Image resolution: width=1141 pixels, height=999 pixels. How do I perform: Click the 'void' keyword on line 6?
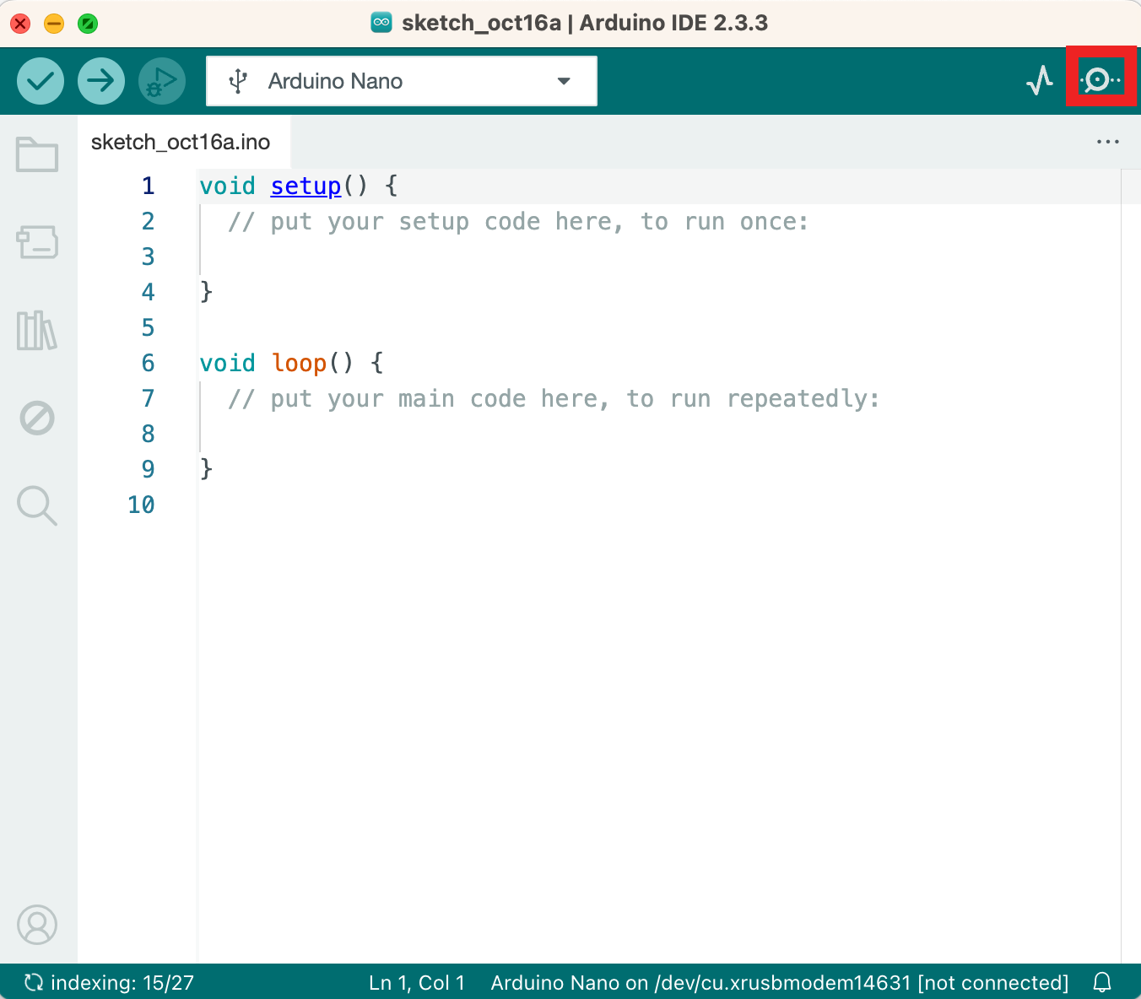pos(227,363)
